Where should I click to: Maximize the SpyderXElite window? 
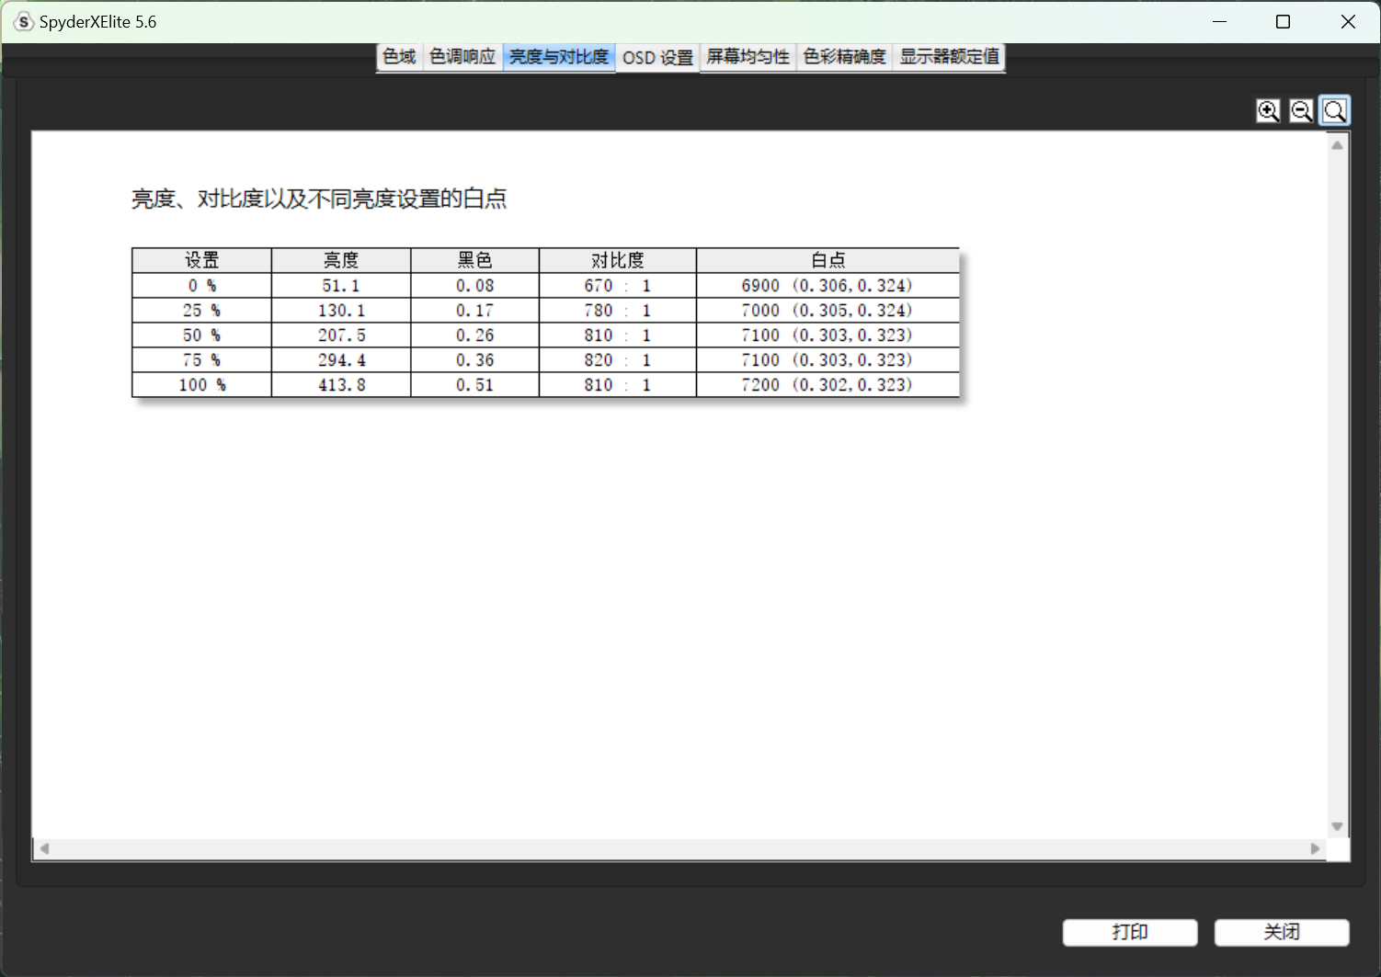(1283, 22)
